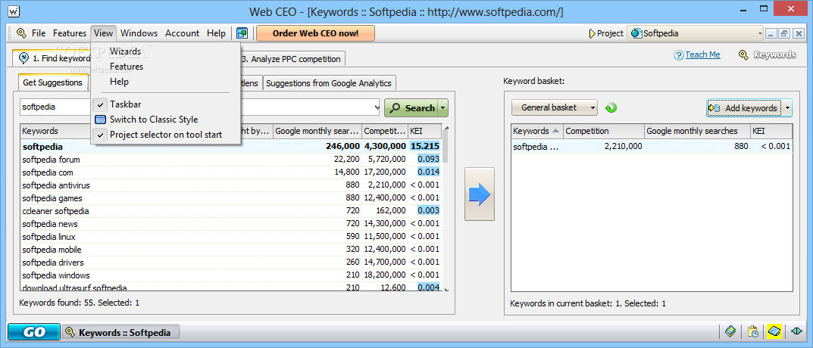Click the key icon beside File menu
The image size is (813, 348).
tap(21, 33)
